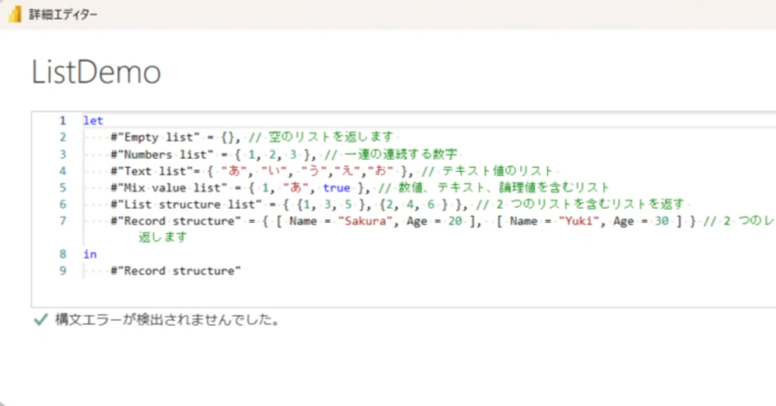The width and height of the screenshot is (776, 406).
Task: Click the "Sakura" string value
Action: (x=365, y=221)
